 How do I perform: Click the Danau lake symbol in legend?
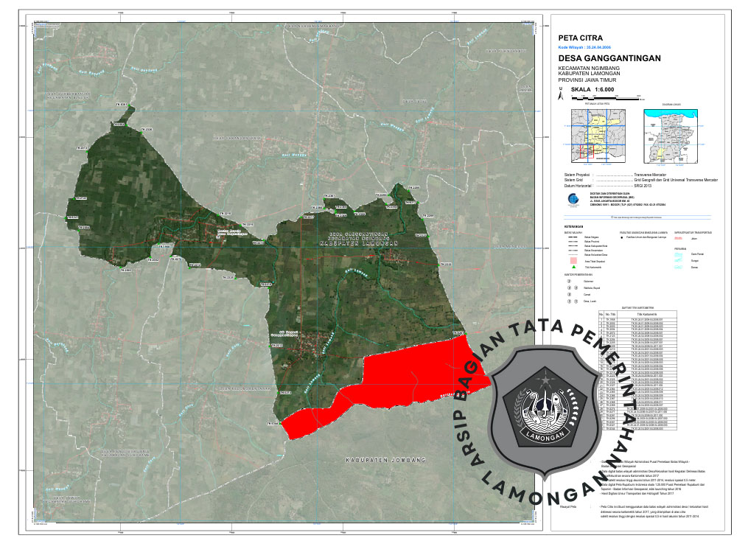click(679, 267)
